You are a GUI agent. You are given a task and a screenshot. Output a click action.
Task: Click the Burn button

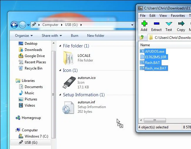[x=74, y=36]
